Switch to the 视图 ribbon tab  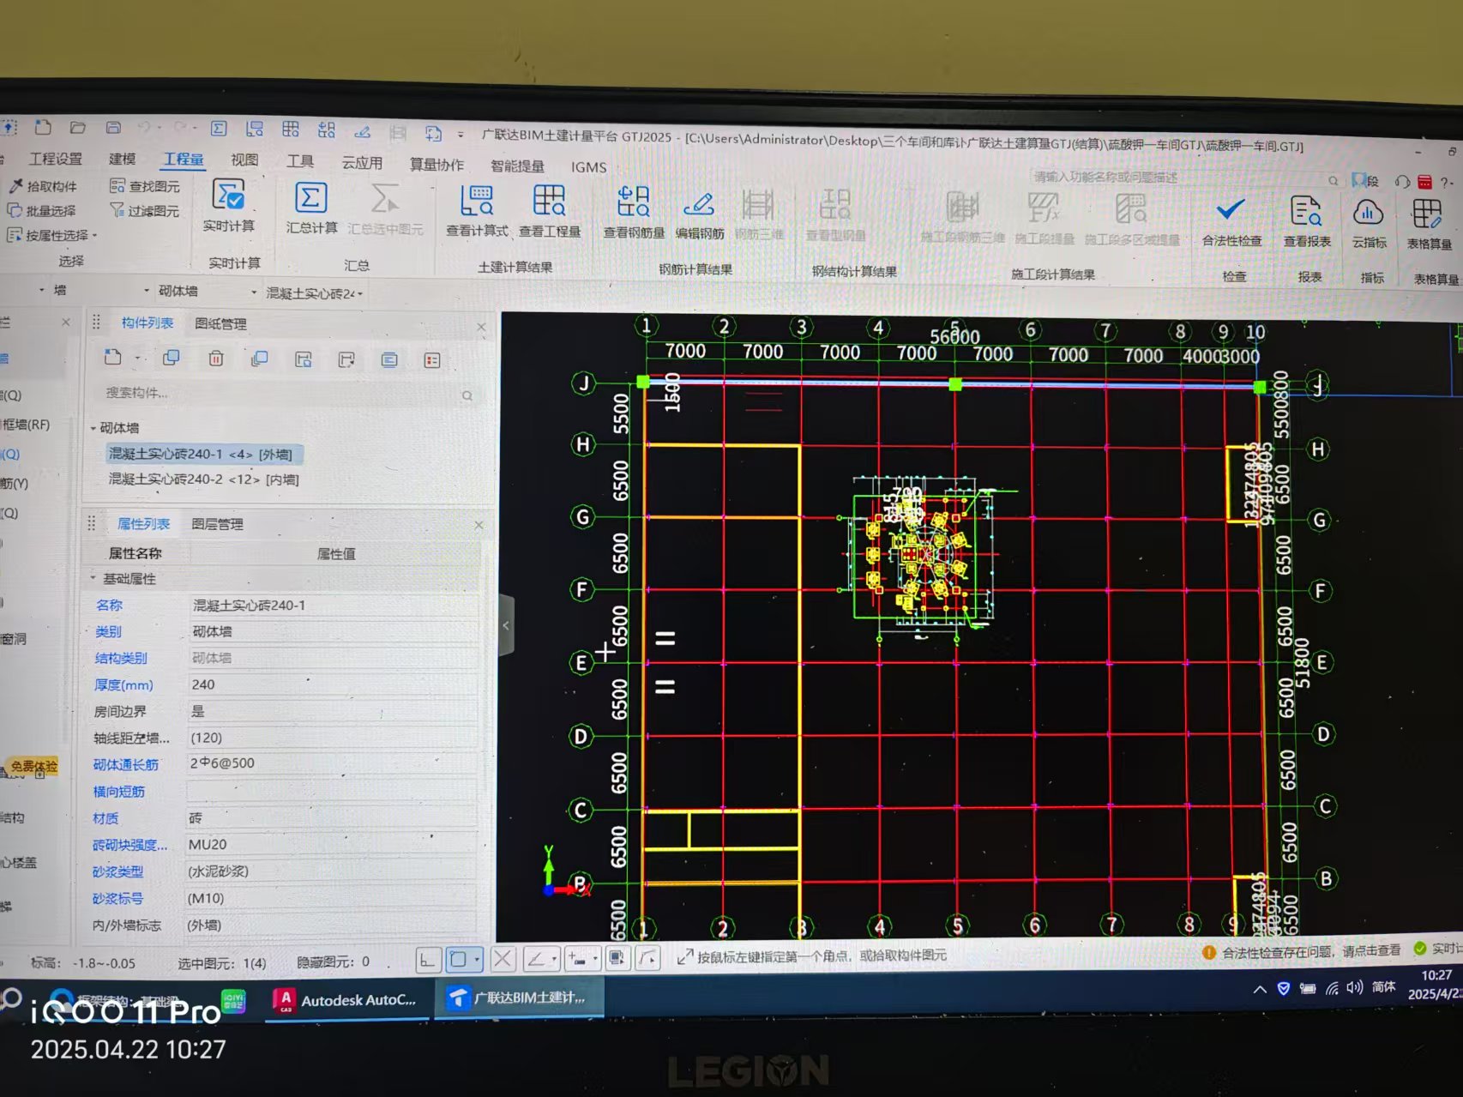point(244,160)
